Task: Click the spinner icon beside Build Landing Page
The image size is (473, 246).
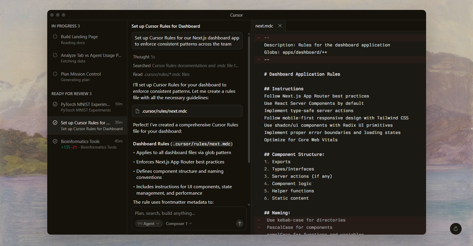Action: (55, 37)
